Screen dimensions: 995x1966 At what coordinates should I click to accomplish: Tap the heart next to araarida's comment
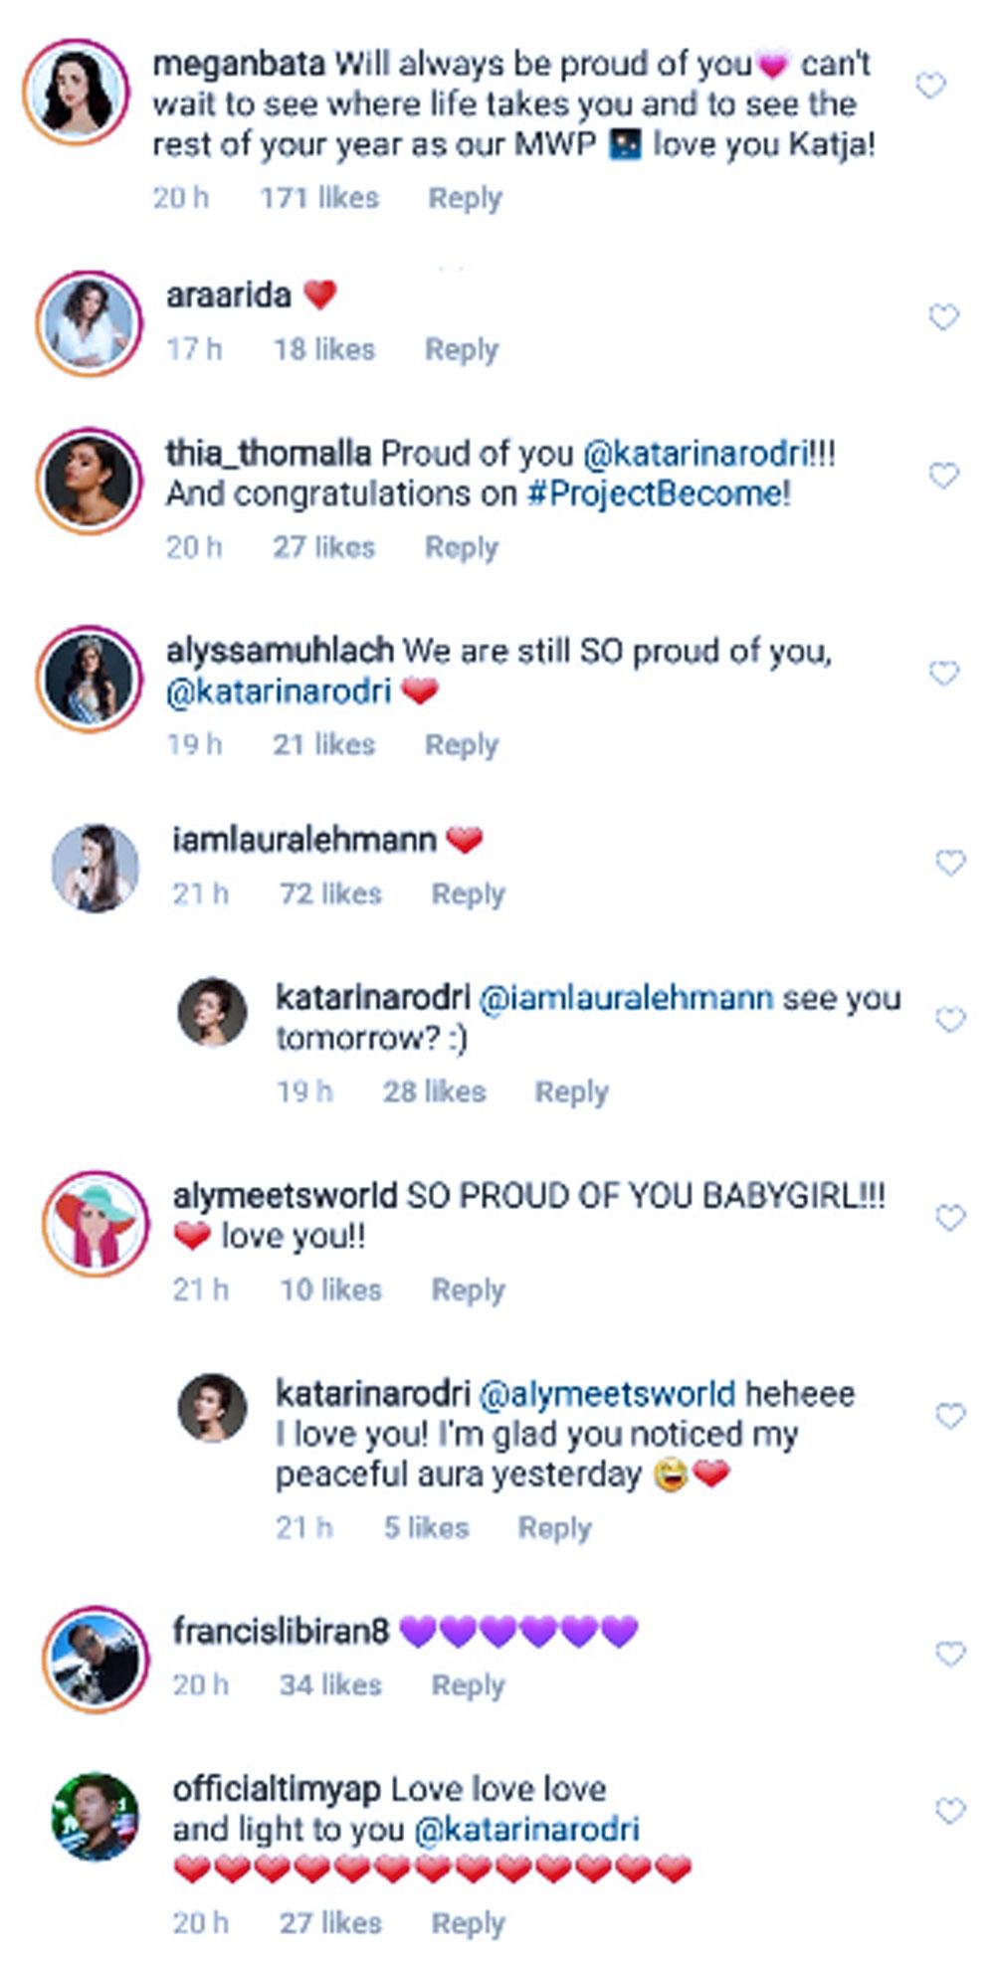(x=942, y=317)
